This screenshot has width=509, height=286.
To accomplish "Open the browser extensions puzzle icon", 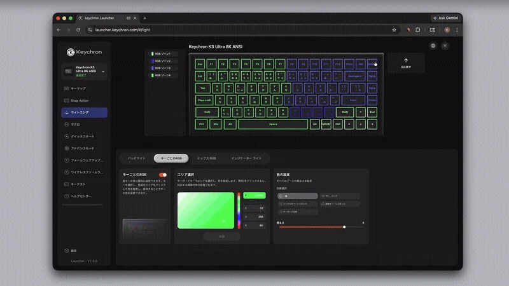I will (418, 30).
